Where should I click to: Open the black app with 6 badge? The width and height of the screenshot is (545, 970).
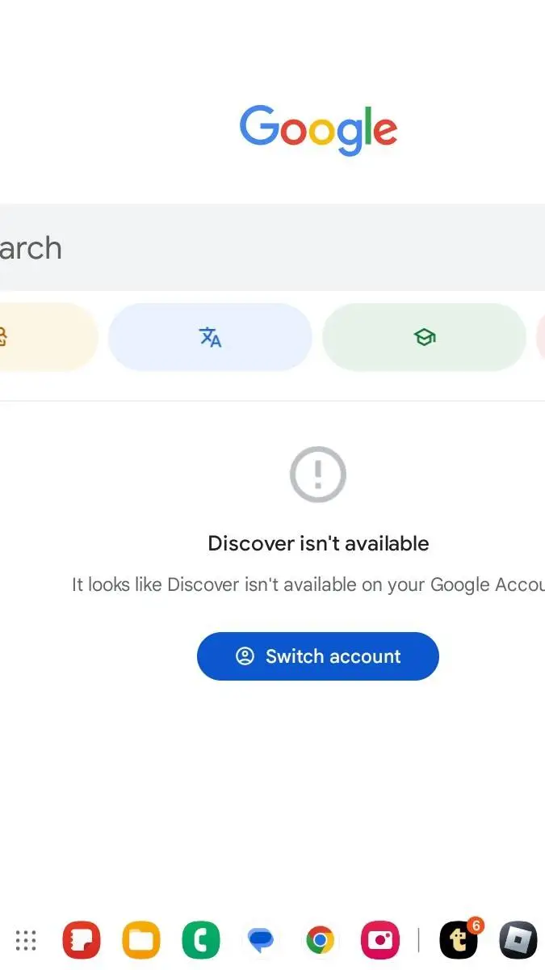[x=459, y=940]
